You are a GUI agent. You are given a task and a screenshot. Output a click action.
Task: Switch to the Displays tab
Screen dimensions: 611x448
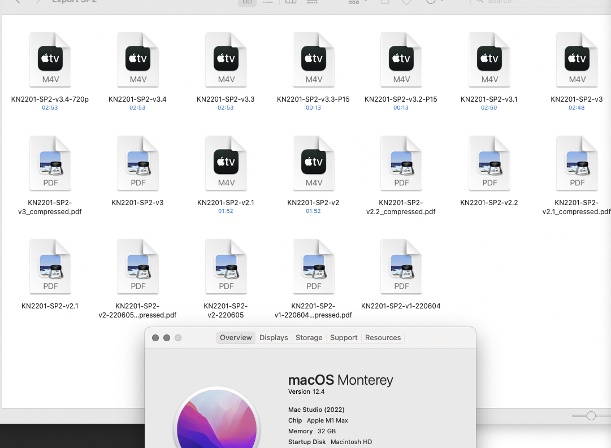point(274,338)
